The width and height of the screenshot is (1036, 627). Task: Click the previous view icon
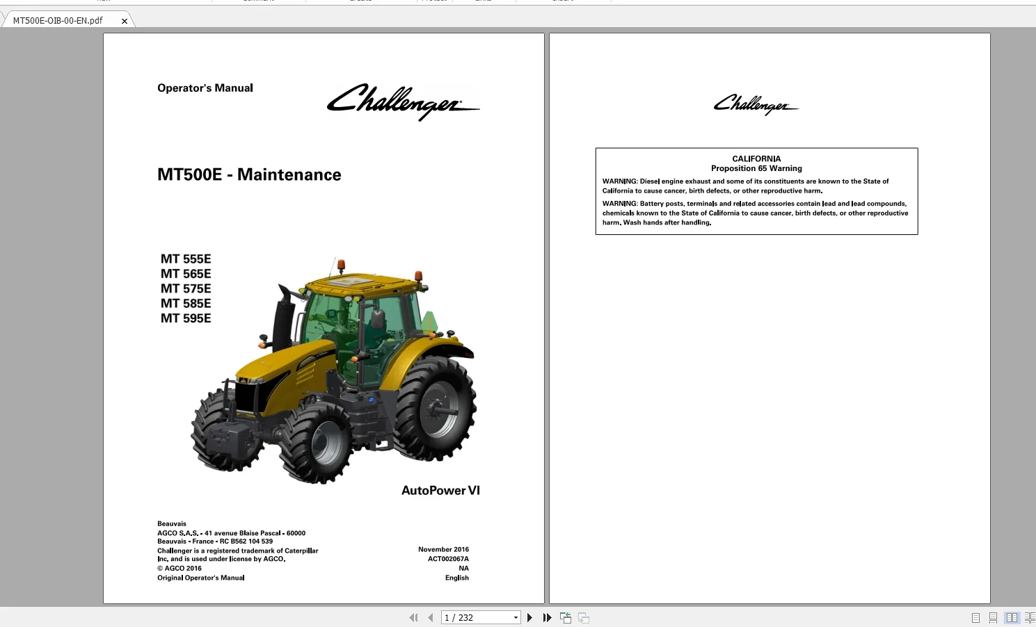click(x=566, y=617)
